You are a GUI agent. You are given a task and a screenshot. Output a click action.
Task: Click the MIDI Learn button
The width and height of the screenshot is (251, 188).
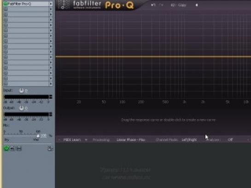coord(72,140)
